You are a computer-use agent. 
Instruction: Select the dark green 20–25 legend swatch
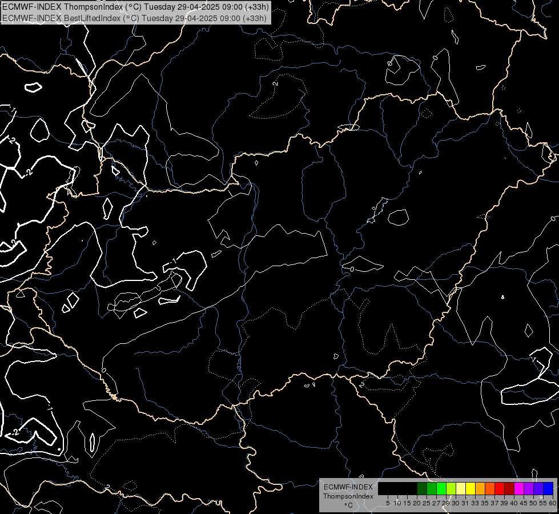click(x=422, y=488)
